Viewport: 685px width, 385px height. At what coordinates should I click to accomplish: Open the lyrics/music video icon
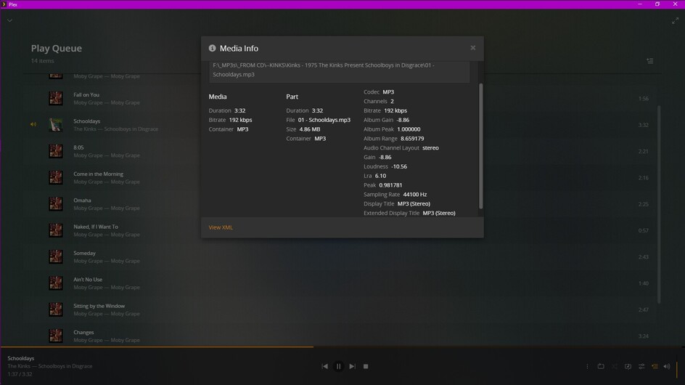(628, 366)
